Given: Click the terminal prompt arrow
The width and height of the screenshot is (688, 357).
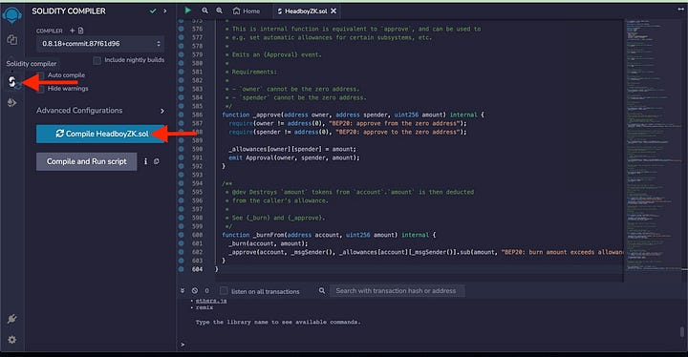Looking at the screenshot, I should 183,345.
